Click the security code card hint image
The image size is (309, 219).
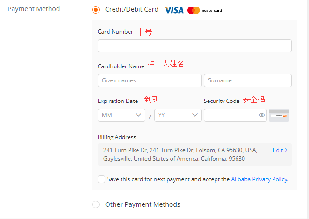pos(279,115)
